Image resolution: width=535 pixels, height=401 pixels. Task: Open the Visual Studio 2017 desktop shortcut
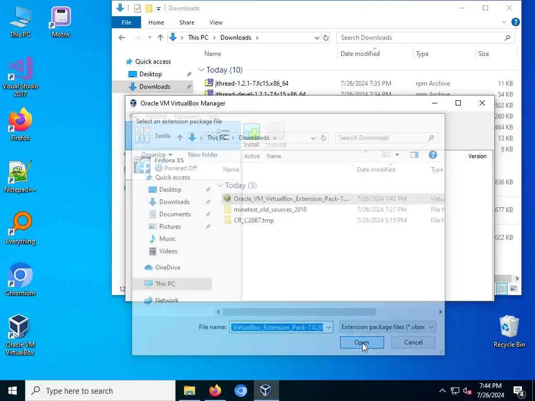pyautogui.click(x=20, y=77)
